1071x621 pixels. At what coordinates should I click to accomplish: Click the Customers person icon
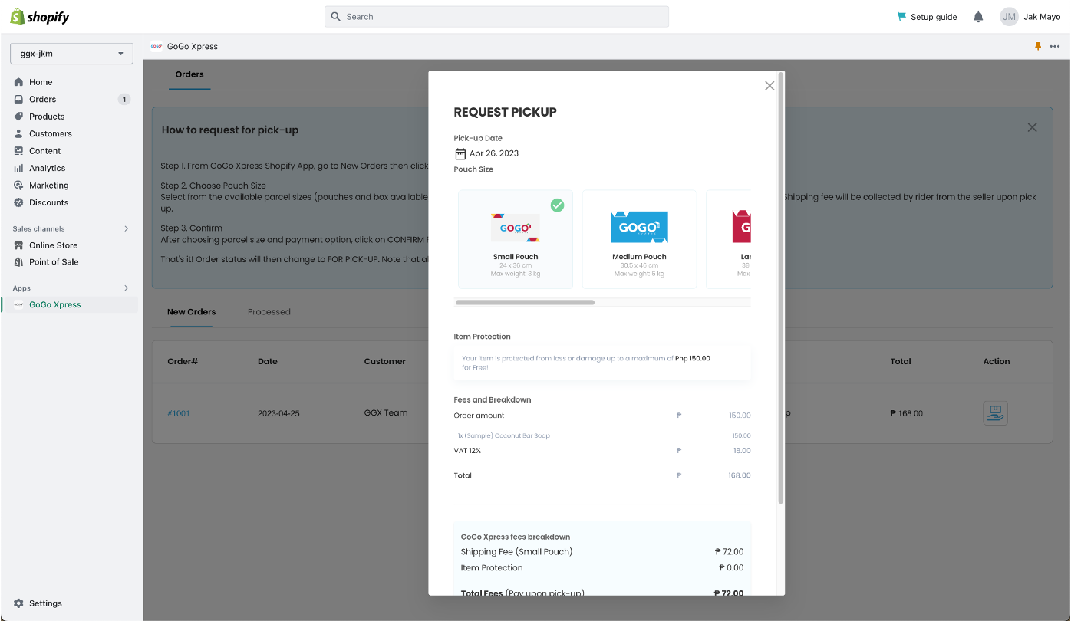[18, 133]
